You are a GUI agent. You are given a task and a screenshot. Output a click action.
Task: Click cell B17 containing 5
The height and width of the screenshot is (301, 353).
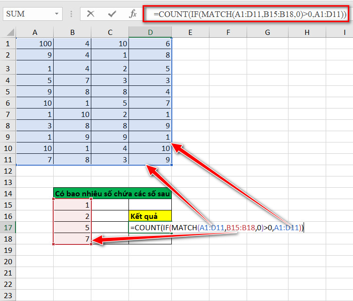click(72, 227)
